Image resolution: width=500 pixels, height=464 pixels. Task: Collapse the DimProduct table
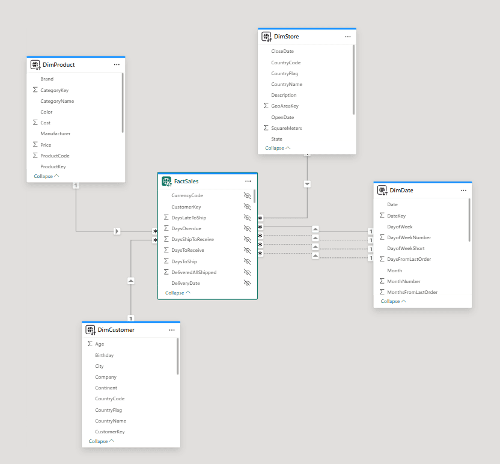46,176
